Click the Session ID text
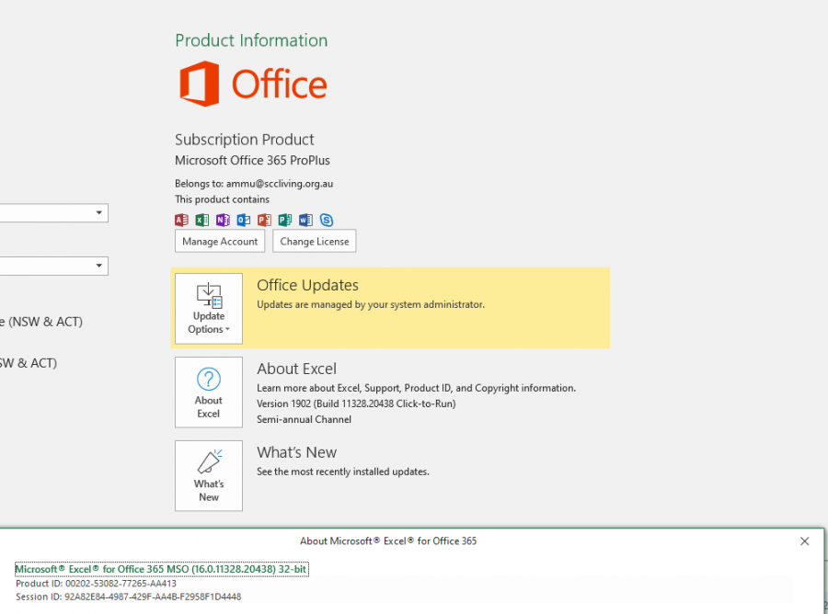 pos(128,597)
